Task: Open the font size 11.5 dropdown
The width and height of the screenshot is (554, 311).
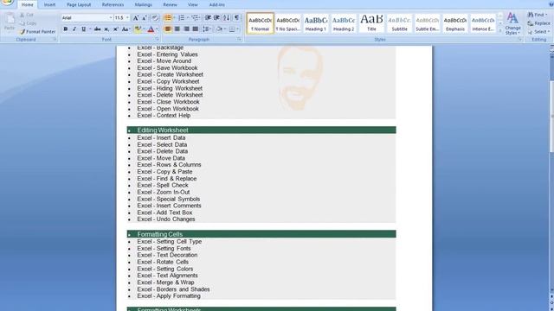Action: tap(127, 18)
